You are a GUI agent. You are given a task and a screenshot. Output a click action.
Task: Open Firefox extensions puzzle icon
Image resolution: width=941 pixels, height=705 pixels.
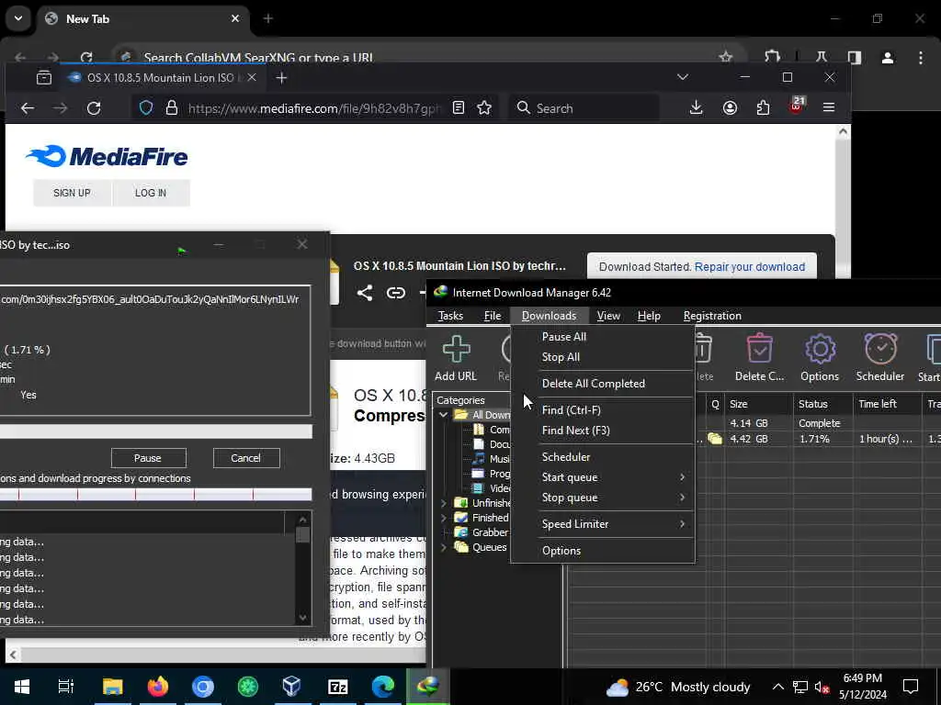764,108
